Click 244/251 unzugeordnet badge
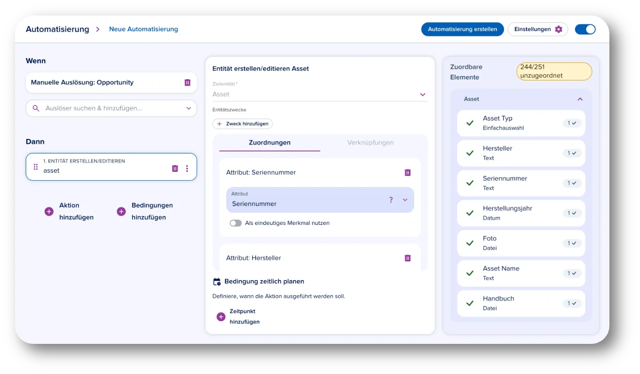 (554, 71)
